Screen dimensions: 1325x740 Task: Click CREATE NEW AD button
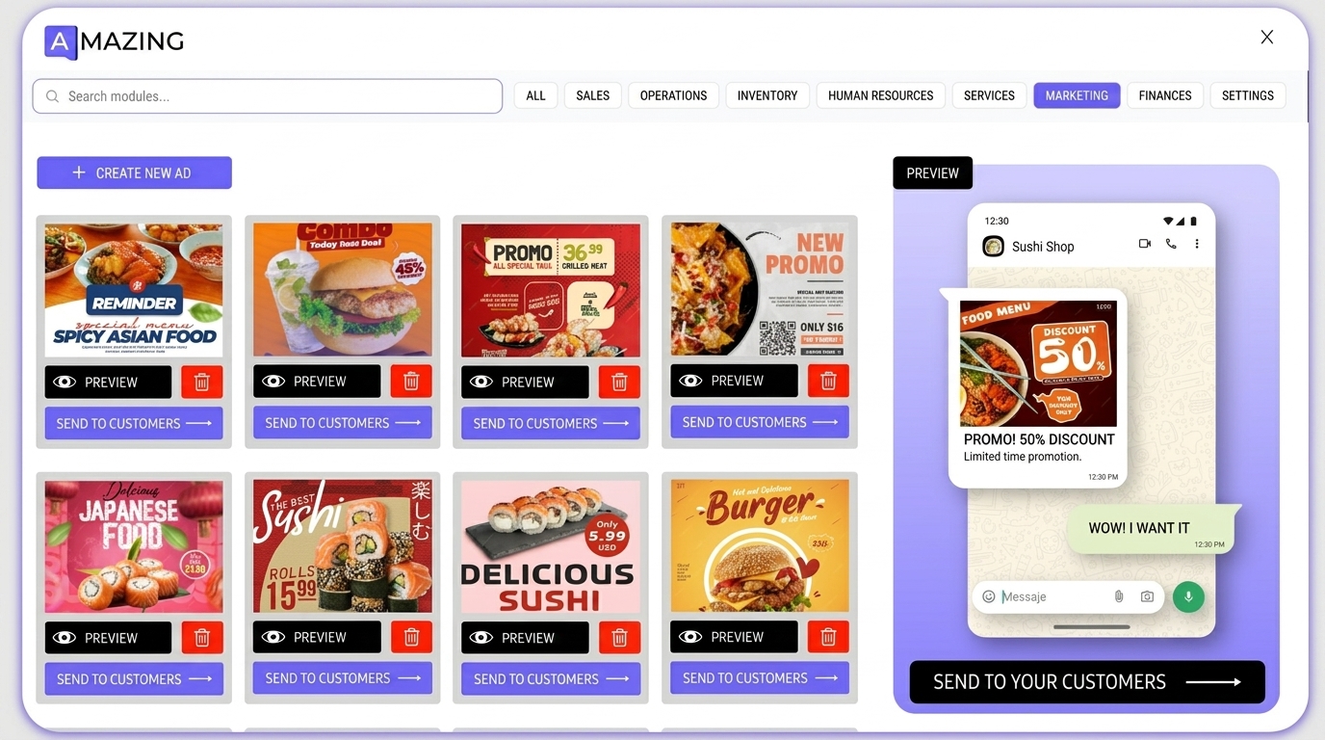(x=134, y=173)
